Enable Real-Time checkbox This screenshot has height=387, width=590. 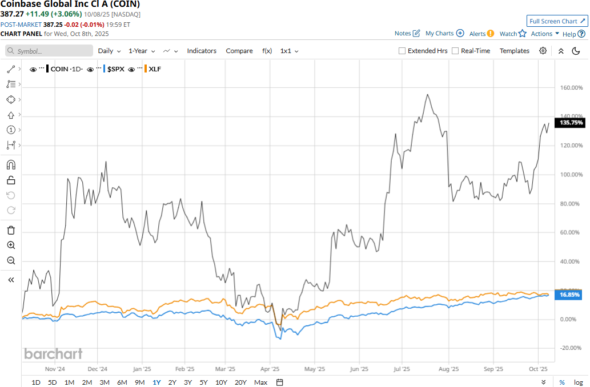click(x=455, y=51)
